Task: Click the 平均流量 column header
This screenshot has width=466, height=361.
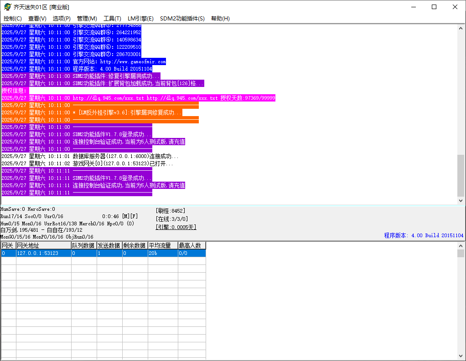Action: pos(162,246)
